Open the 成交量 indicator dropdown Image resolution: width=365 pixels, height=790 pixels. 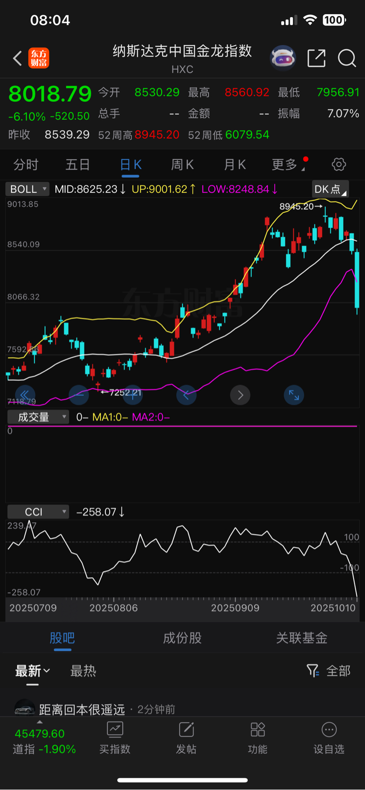point(38,417)
